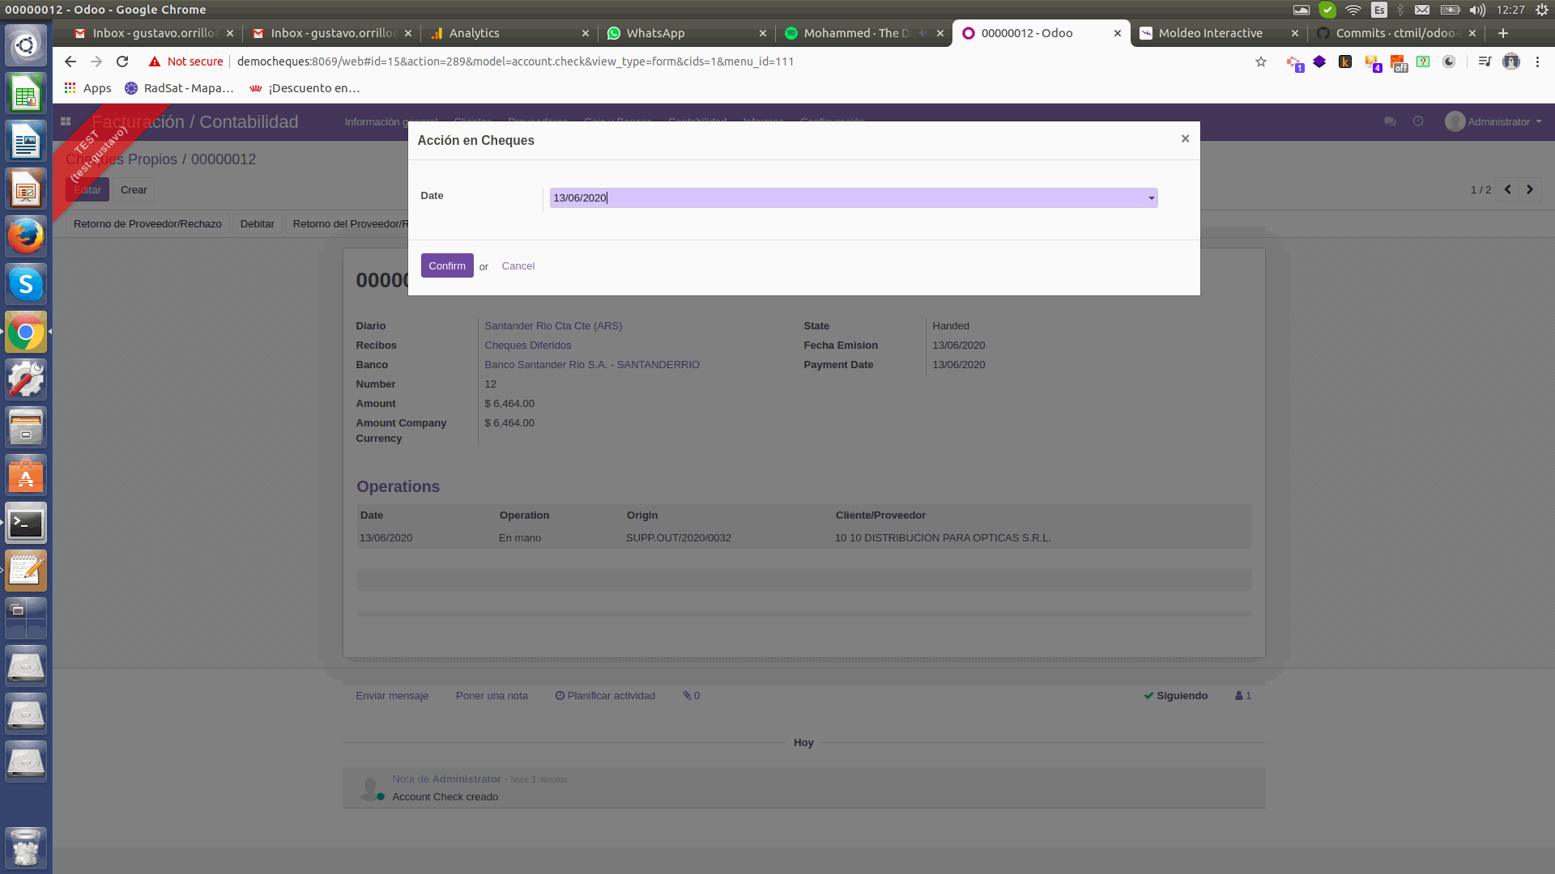Screen dimensions: 1555x874
Task: Cancel the Acción en Cheques dialog
Action: pyautogui.click(x=518, y=265)
